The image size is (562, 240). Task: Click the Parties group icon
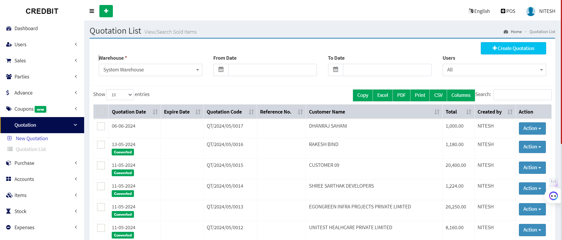(x=9, y=77)
